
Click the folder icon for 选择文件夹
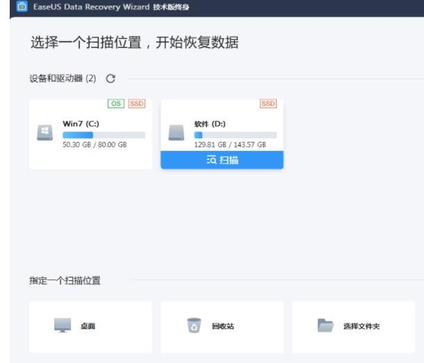325,325
